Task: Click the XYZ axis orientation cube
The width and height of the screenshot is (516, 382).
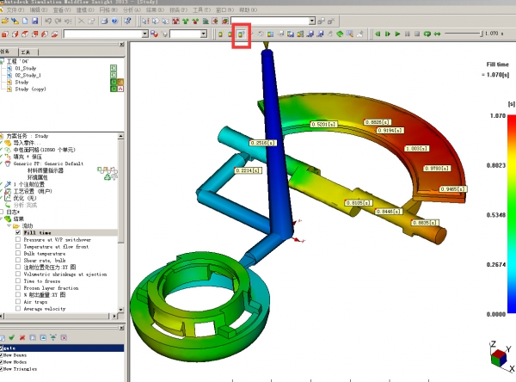Action: point(499,358)
